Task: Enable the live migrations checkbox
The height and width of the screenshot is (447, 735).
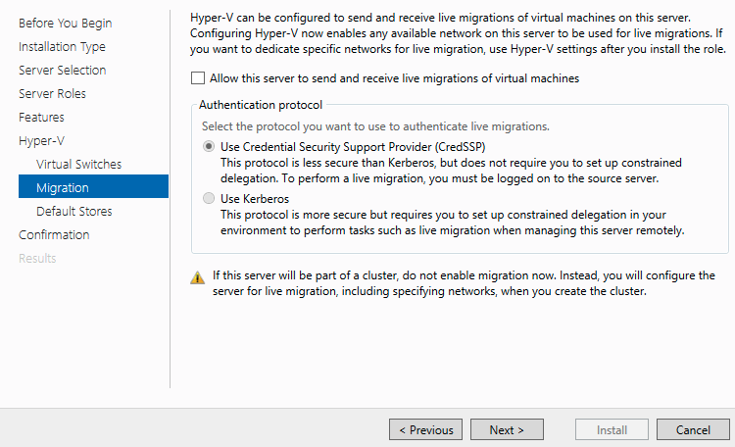Action: [x=198, y=77]
